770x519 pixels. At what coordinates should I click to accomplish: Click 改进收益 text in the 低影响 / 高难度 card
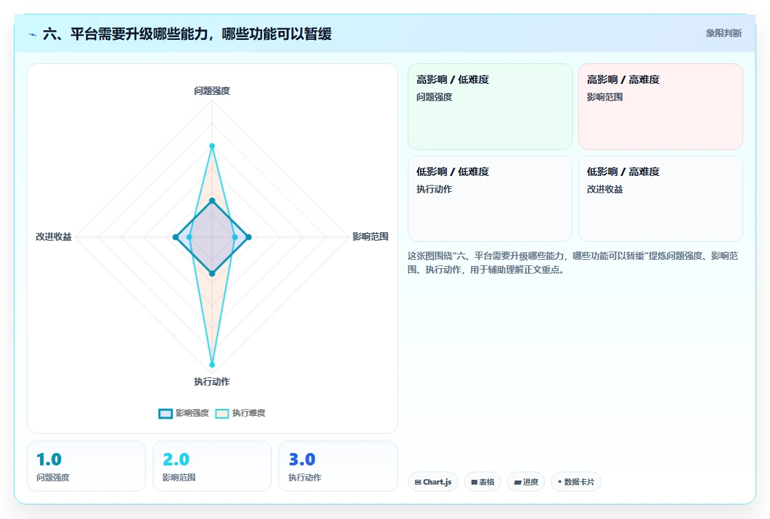[604, 189]
